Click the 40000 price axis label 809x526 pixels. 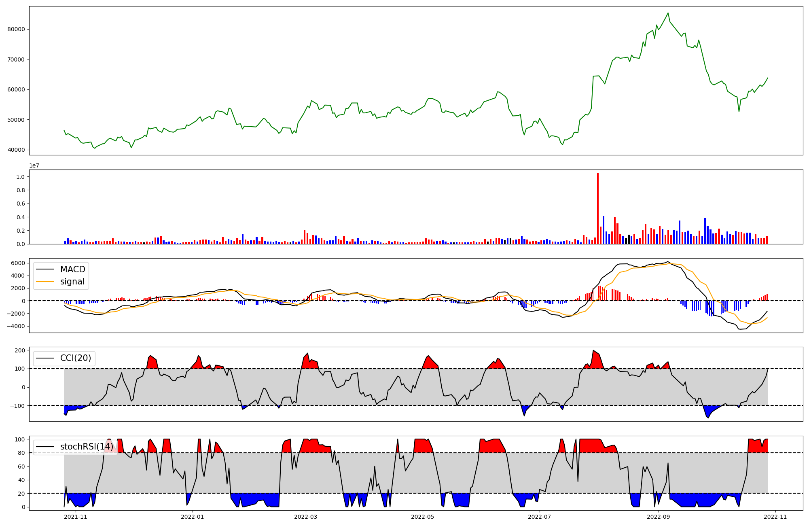click(16, 150)
